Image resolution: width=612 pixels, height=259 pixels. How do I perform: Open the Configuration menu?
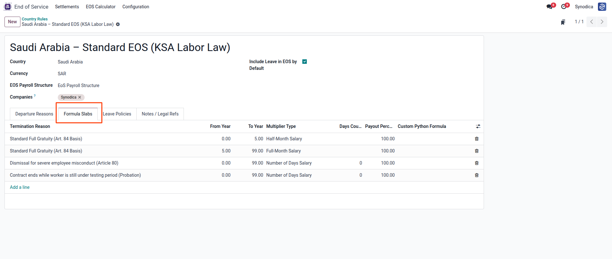point(136,7)
